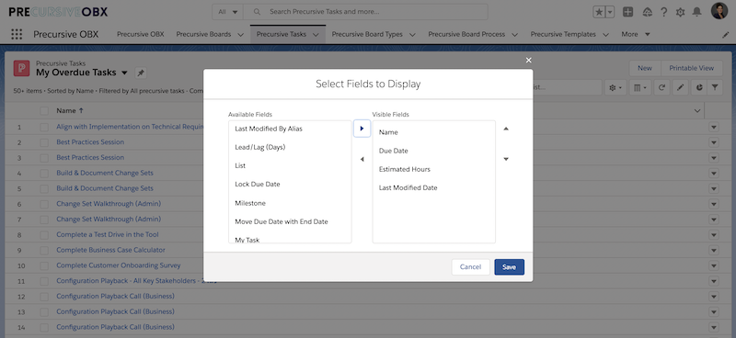Open the Notifications bell

pos(697,12)
